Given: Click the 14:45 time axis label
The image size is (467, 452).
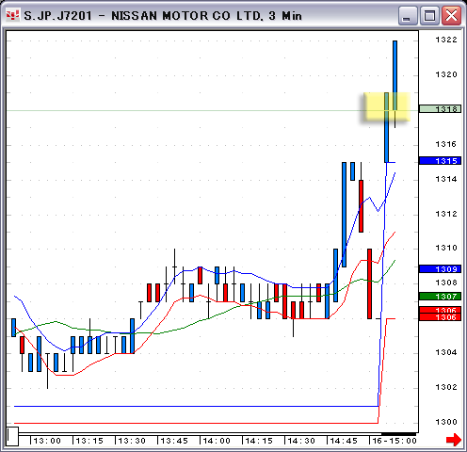Looking at the screenshot, I should 344,441.
